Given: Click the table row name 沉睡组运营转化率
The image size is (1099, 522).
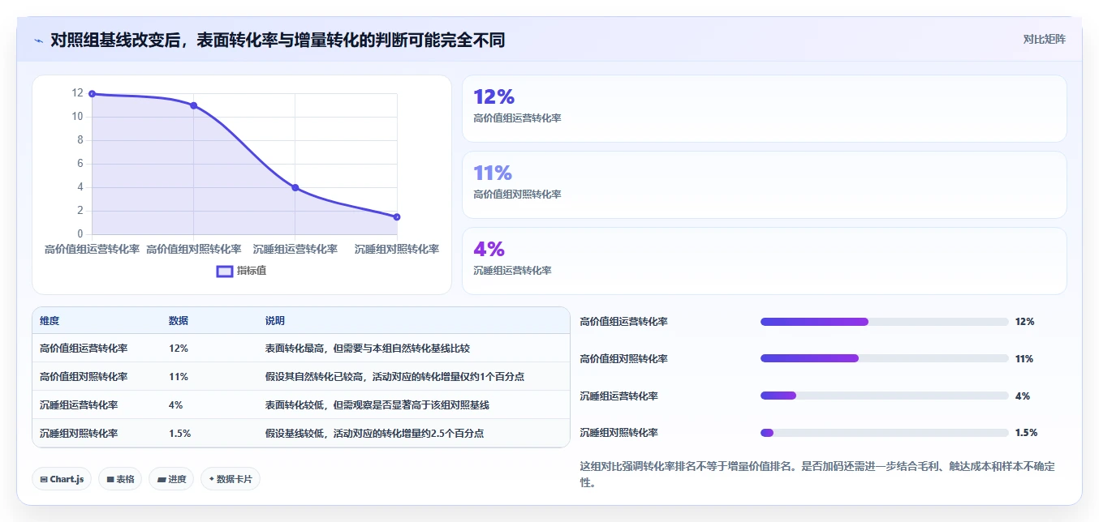Looking at the screenshot, I should click(79, 405).
